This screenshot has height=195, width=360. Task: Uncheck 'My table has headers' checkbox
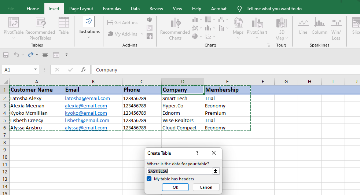pyautogui.click(x=149, y=179)
